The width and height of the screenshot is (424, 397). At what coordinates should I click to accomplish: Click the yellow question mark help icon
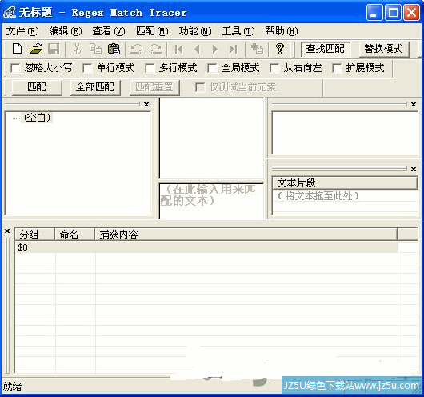[280, 49]
